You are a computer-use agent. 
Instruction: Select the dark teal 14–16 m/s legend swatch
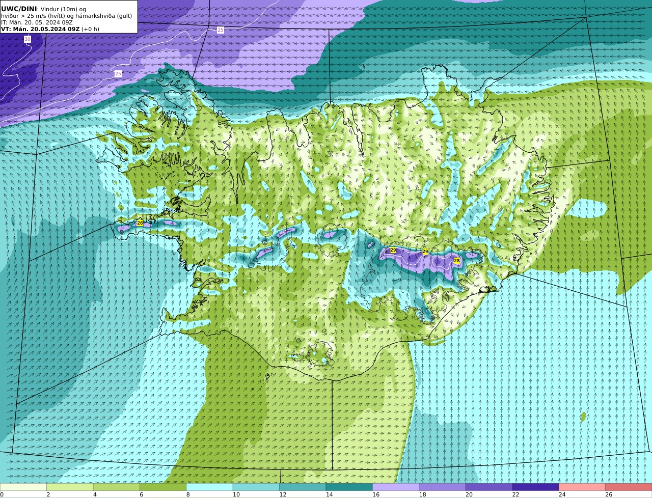click(349, 487)
